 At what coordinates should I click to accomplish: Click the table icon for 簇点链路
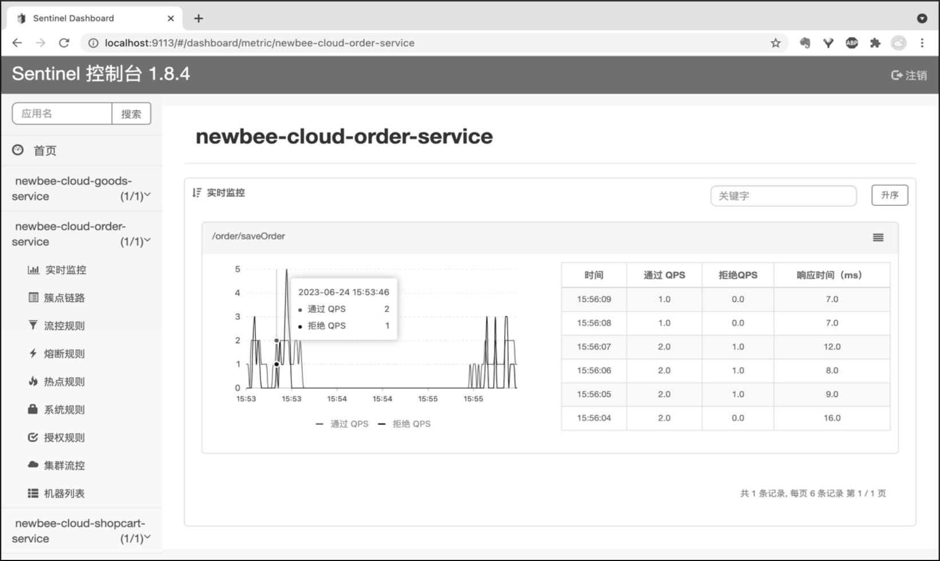click(x=33, y=297)
